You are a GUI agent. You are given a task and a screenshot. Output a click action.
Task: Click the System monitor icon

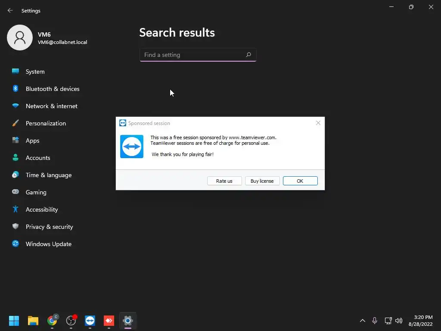(x=16, y=71)
